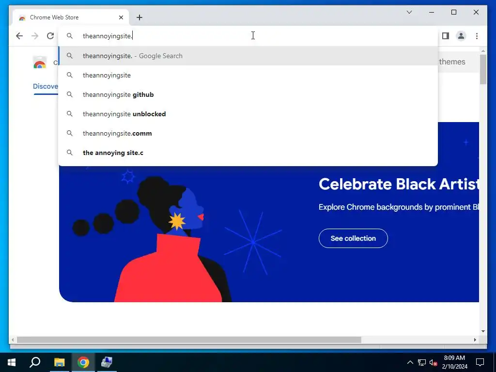Click the scroll-up arrow of page
Viewport: 496px width, 372px height.
tap(483, 50)
